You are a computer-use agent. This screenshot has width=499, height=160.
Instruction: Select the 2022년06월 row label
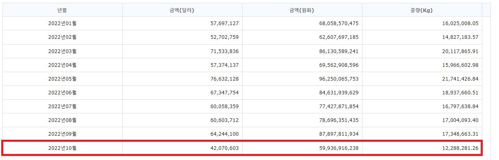tap(62, 92)
